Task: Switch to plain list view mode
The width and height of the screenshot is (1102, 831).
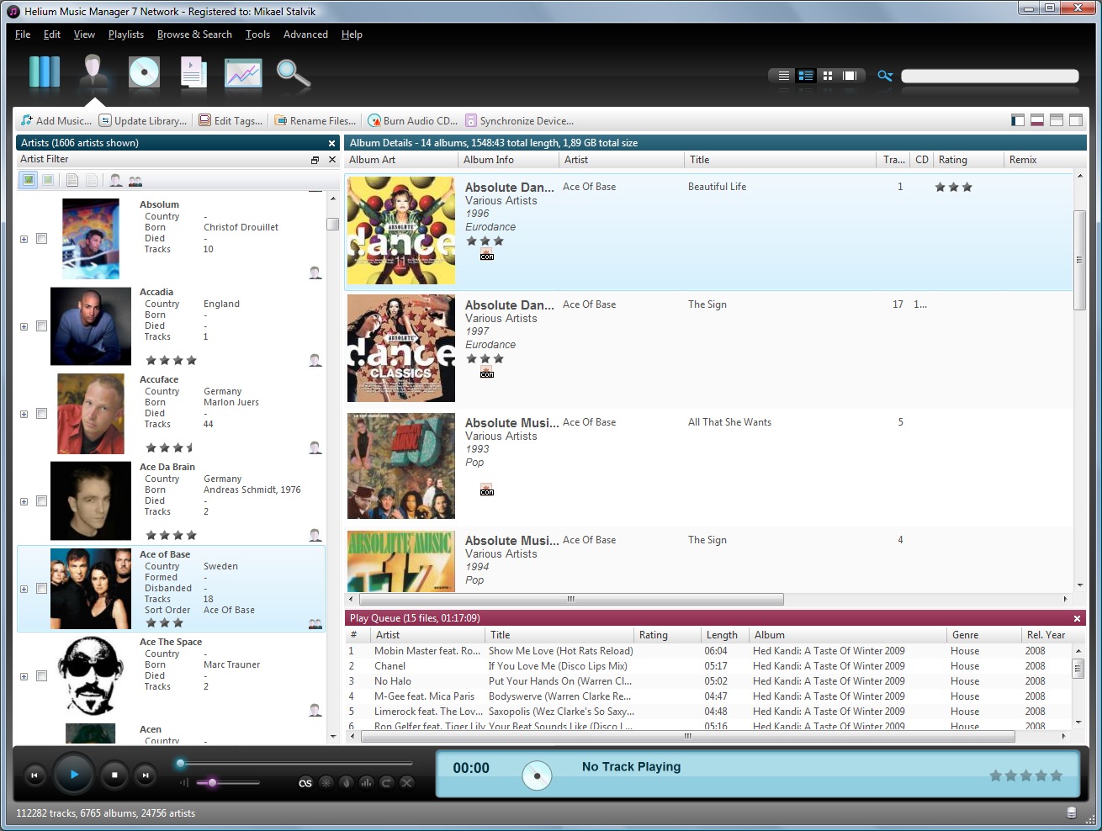Action: [783, 76]
